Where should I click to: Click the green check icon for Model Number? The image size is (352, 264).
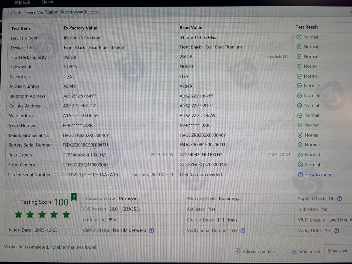pyautogui.click(x=299, y=86)
